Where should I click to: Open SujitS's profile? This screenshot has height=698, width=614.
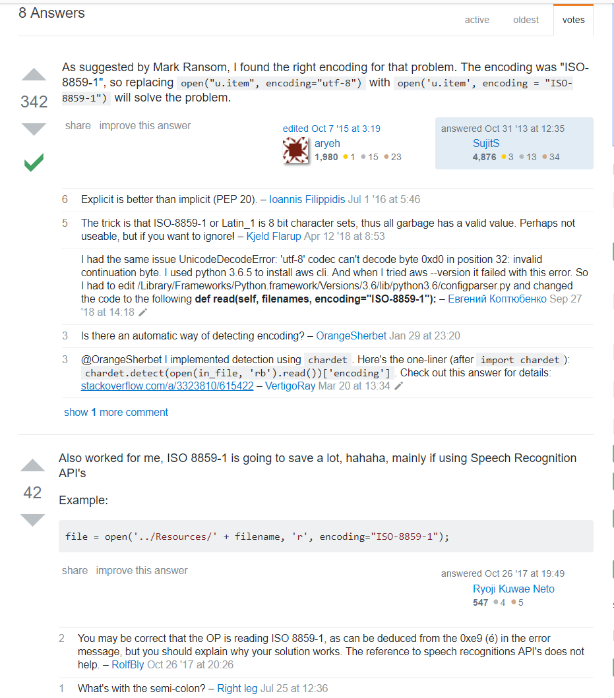tap(486, 143)
